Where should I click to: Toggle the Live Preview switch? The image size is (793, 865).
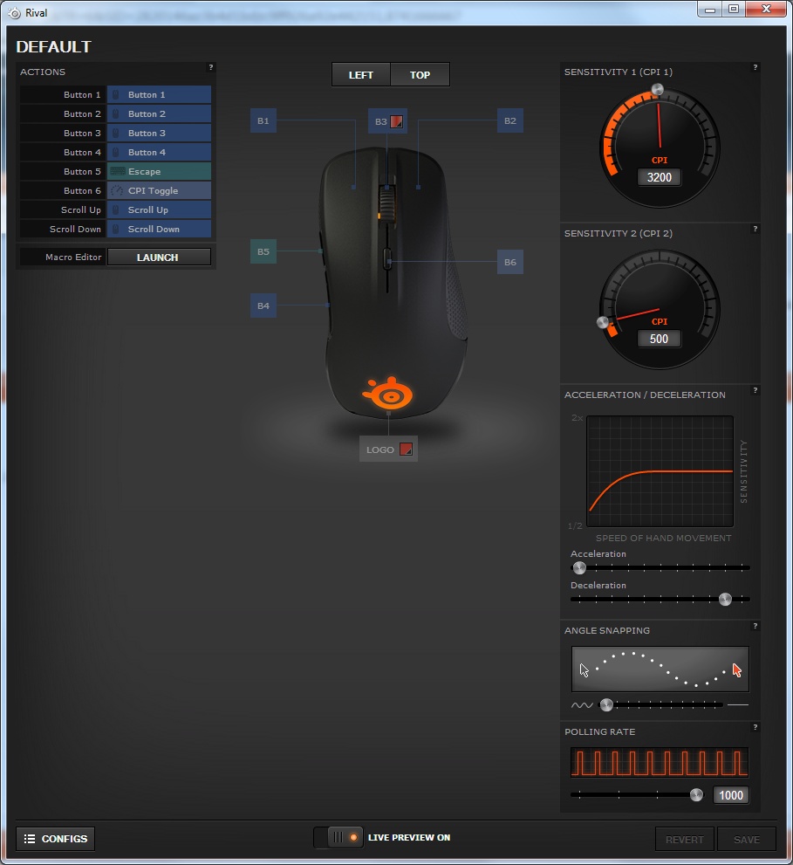[x=338, y=837]
